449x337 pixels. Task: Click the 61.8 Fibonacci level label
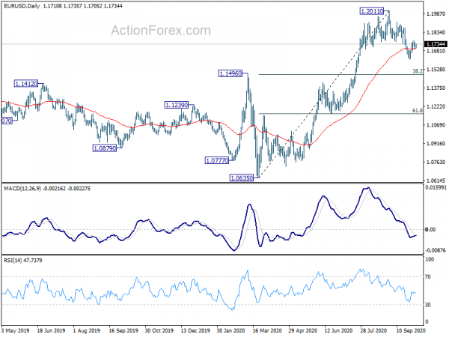[x=418, y=110]
